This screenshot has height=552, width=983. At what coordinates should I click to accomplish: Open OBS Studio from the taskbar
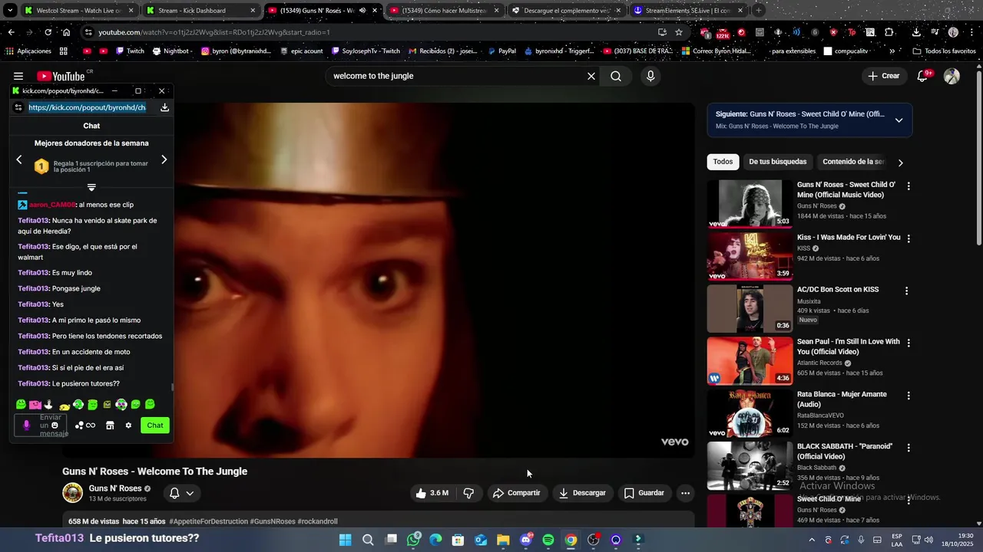(x=593, y=540)
